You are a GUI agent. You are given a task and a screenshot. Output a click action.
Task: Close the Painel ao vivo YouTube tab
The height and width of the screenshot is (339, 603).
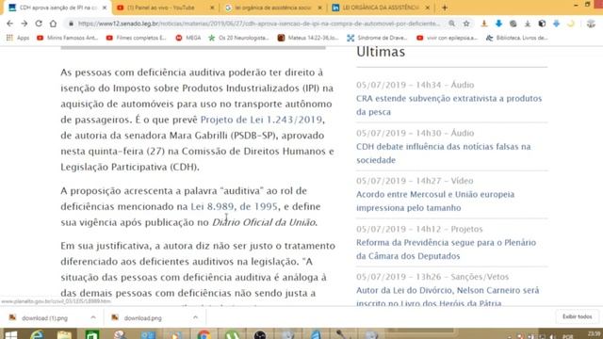tap(212, 8)
